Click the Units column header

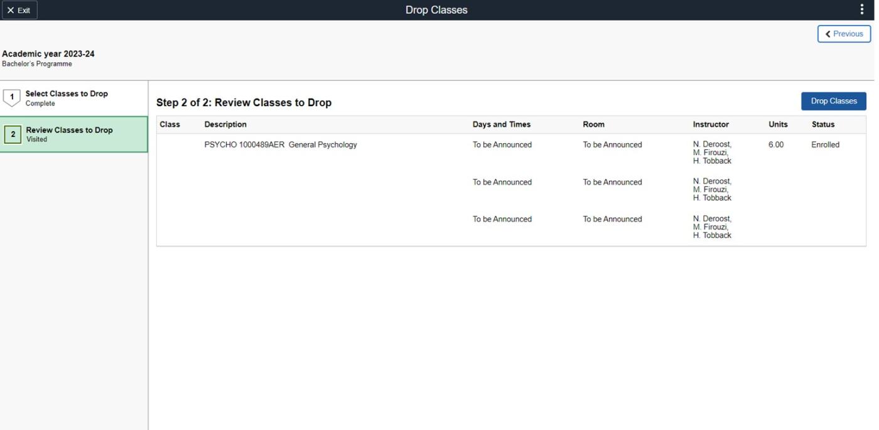pyautogui.click(x=778, y=124)
